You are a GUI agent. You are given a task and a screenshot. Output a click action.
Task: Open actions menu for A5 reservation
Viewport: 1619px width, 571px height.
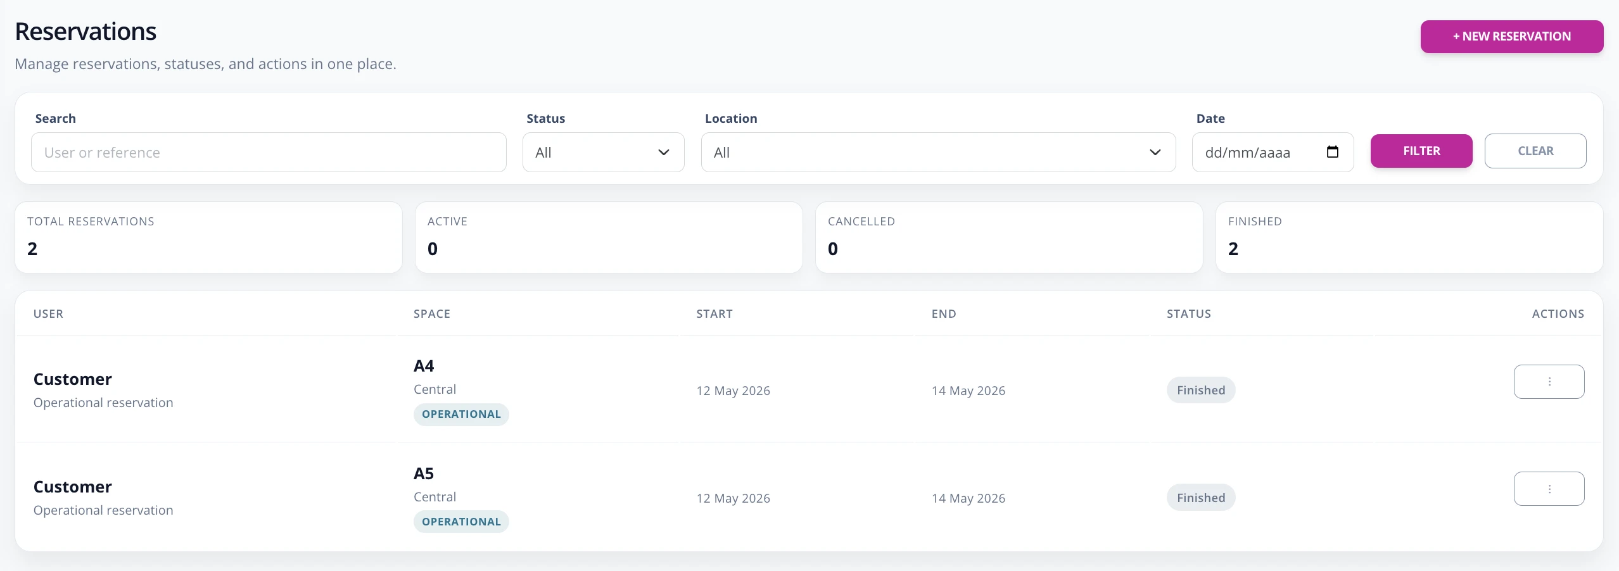(x=1549, y=489)
